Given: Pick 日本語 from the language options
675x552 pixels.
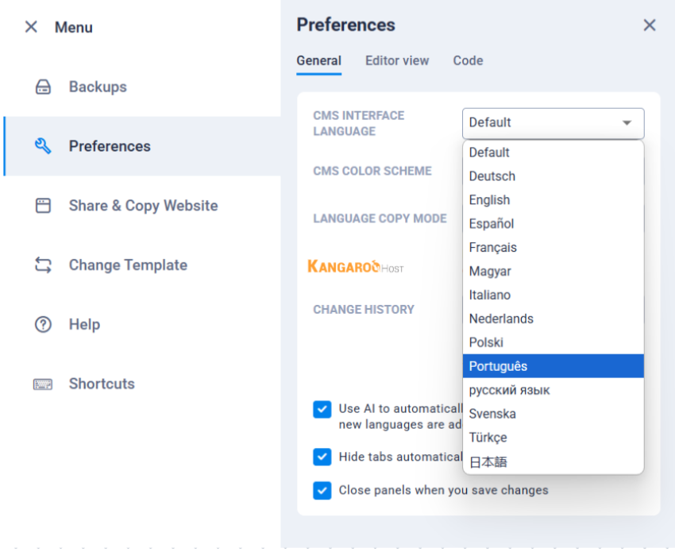Looking at the screenshot, I should coord(488,461).
